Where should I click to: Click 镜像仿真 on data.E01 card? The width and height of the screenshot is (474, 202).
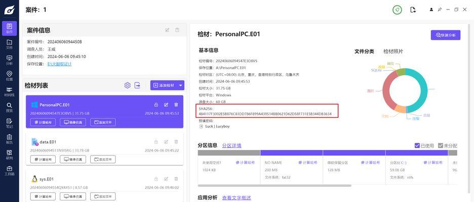tap(73, 159)
